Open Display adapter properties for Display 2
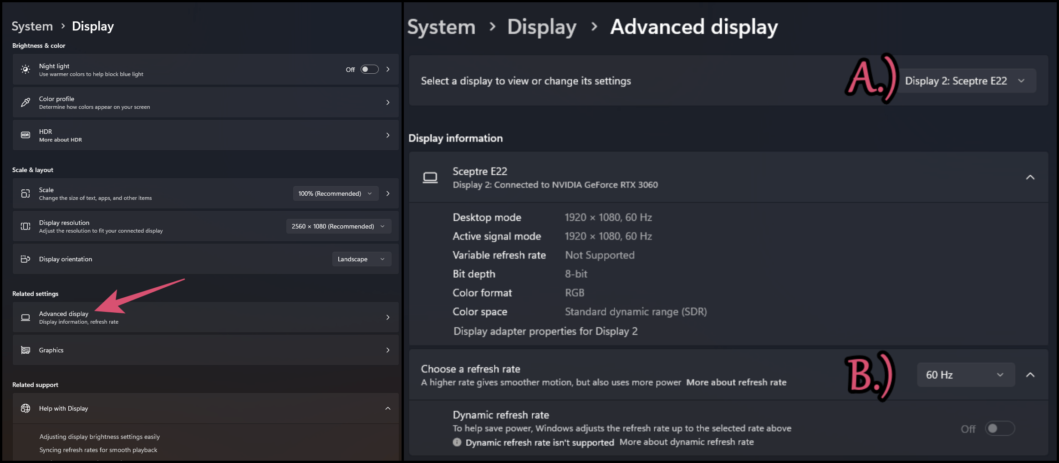 pyautogui.click(x=545, y=331)
